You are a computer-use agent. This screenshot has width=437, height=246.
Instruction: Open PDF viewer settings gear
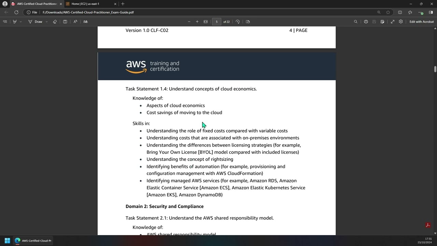tap(401, 22)
